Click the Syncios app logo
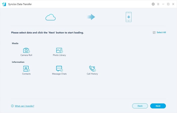The height and width of the screenshot is (113, 177). click(x=4, y=4)
